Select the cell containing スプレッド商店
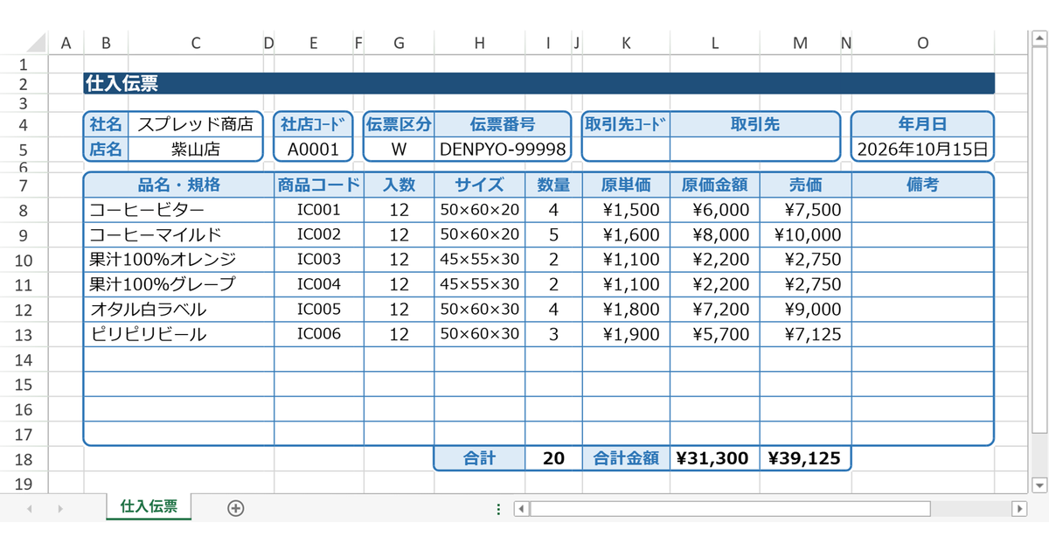 click(x=195, y=124)
